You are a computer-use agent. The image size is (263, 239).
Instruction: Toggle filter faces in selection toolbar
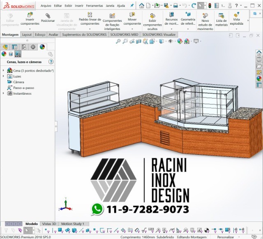60,230
